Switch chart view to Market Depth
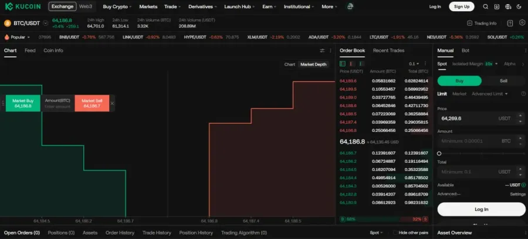The image size is (528, 239). coord(313,64)
